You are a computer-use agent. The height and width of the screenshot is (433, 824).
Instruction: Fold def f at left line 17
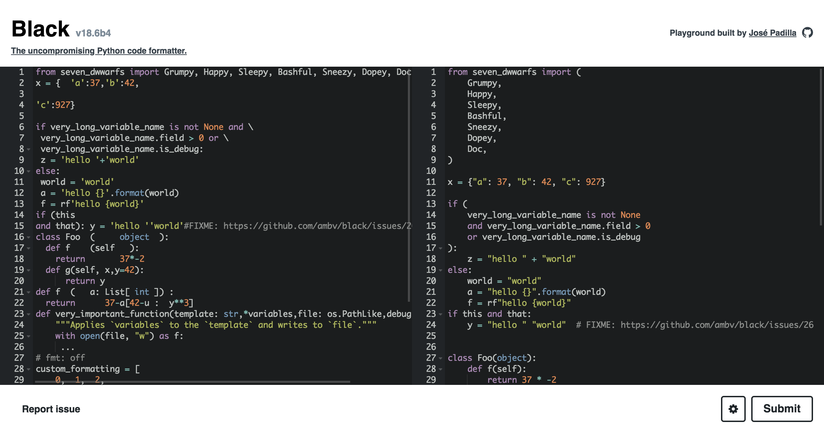pyautogui.click(x=28, y=248)
